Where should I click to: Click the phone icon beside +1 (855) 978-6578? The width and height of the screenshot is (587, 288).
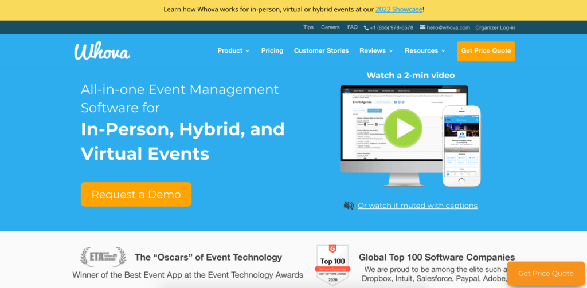point(366,27)
